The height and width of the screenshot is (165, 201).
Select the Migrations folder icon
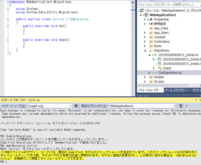(151, 50)
